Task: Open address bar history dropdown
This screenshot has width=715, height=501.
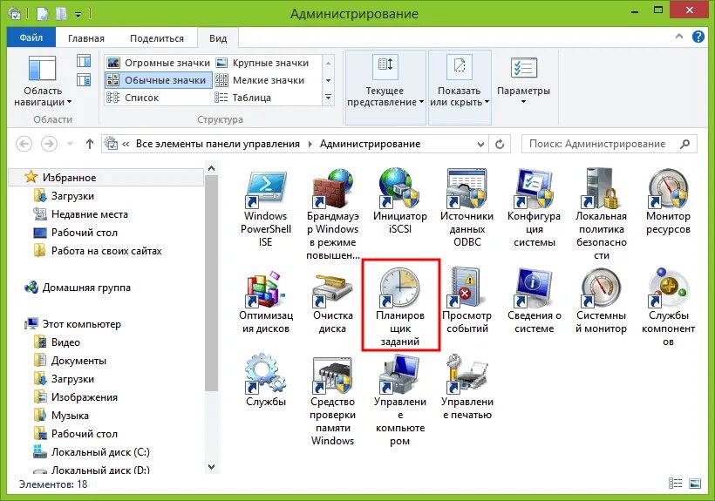Action: [x=480, y=144]
